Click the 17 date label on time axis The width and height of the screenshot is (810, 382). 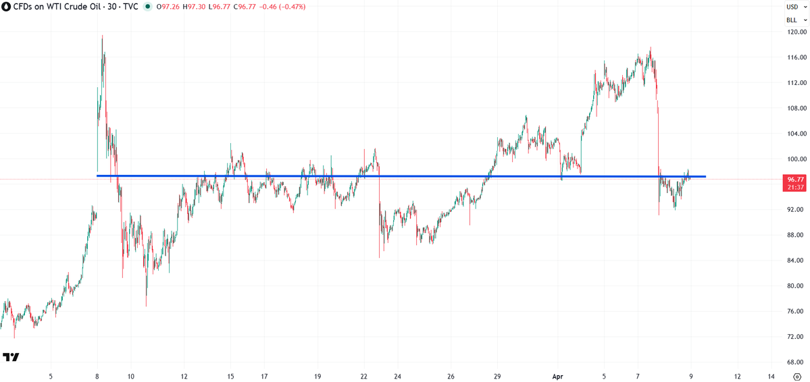[x=264, y=377]
